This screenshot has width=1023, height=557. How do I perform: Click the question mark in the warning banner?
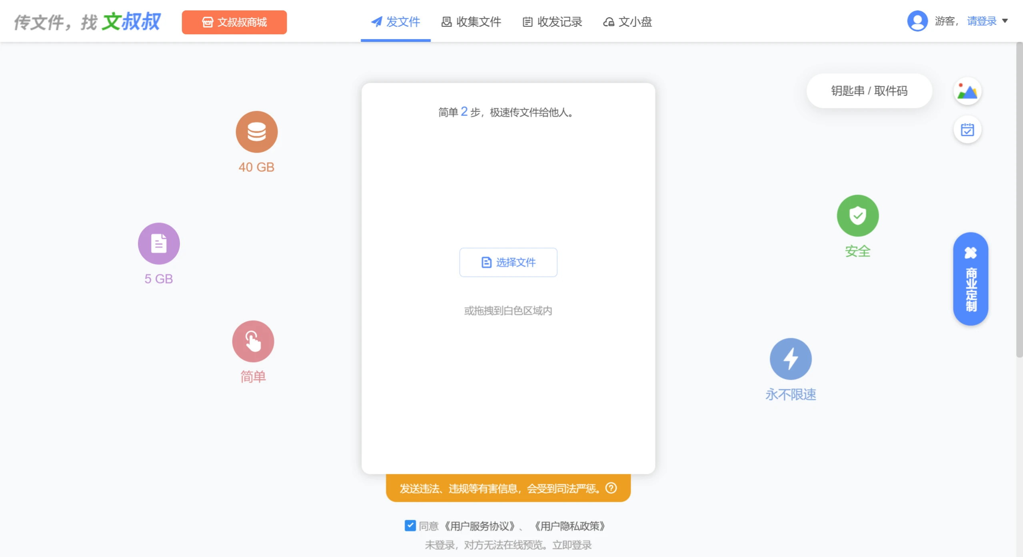pyautogui.click(x=611, y=487)
